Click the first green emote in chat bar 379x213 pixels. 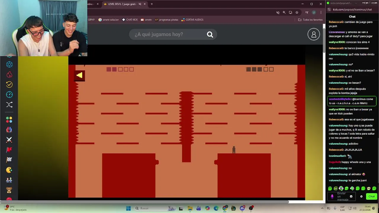(330, 188)
